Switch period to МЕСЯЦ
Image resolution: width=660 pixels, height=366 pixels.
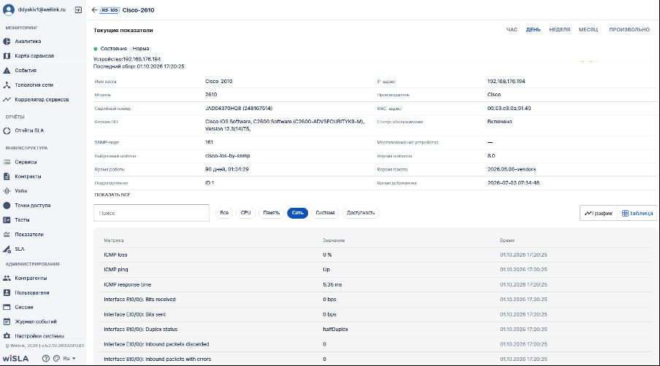click(x=588, y=30)
